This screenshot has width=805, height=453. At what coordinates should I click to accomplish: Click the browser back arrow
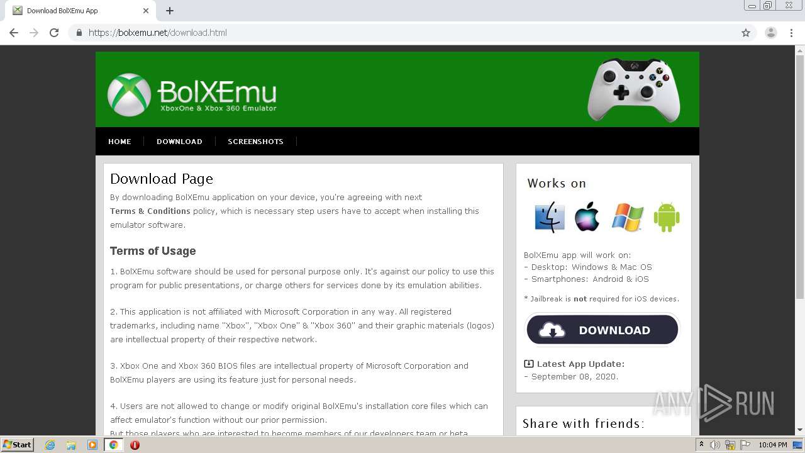(x=14, y=33)
